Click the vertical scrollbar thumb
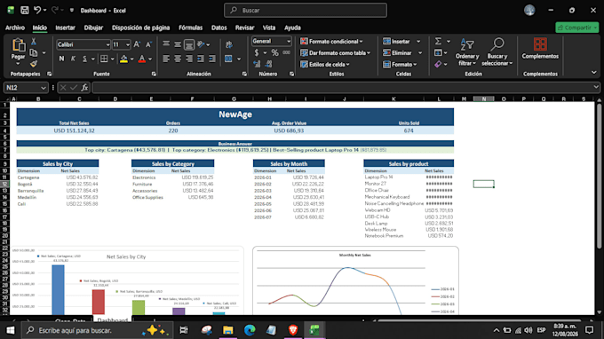Viewport: 604px width, 339px height. tap(599, 176)
